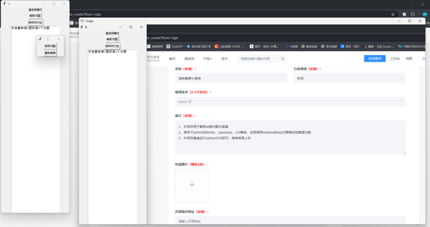The width and height of the screenshot is (430, 227).
Task: Open the 首页 - 洛谷 bookmark
Action: tap(264, 47)
